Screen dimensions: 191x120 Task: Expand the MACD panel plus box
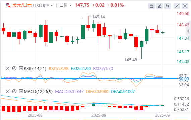[21, 91]
